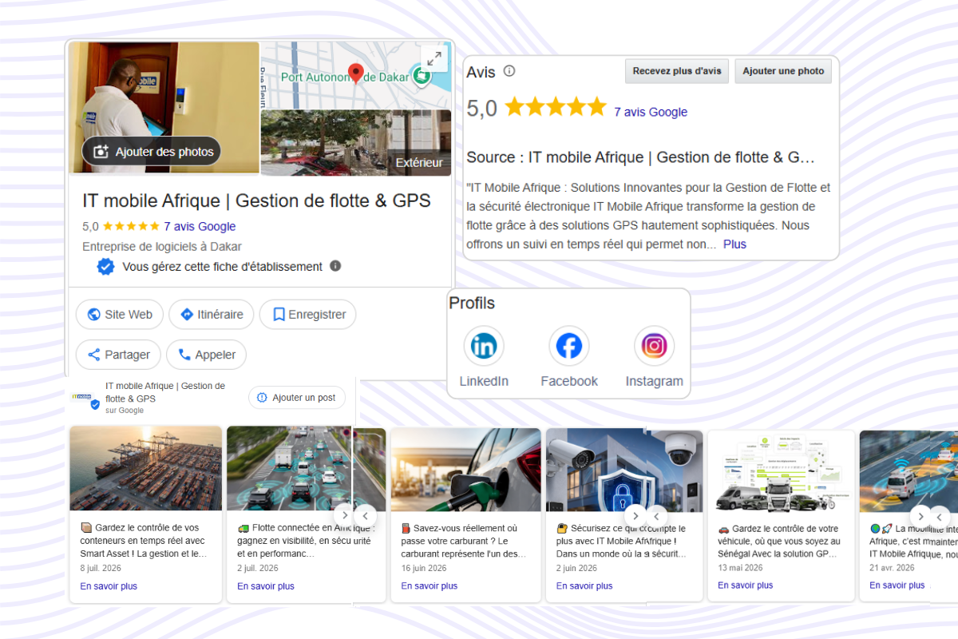Image resolution: width=958 pixels, height=639 pixels.
Task: Open '7 avis Google' link under business title
Action: pyautogui.click(x=200, y=226)
